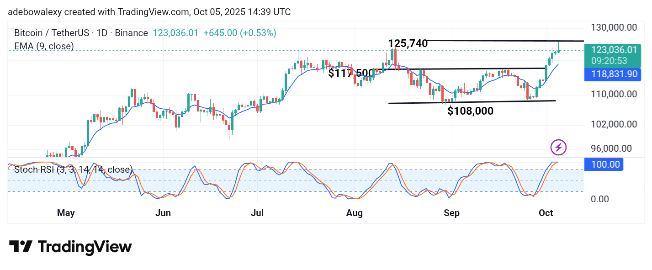Click the 125,740 resistance annotation
The width and height of the screenshot is (652, 270).
408,44
